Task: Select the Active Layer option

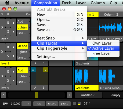Action: pos(103,48)
